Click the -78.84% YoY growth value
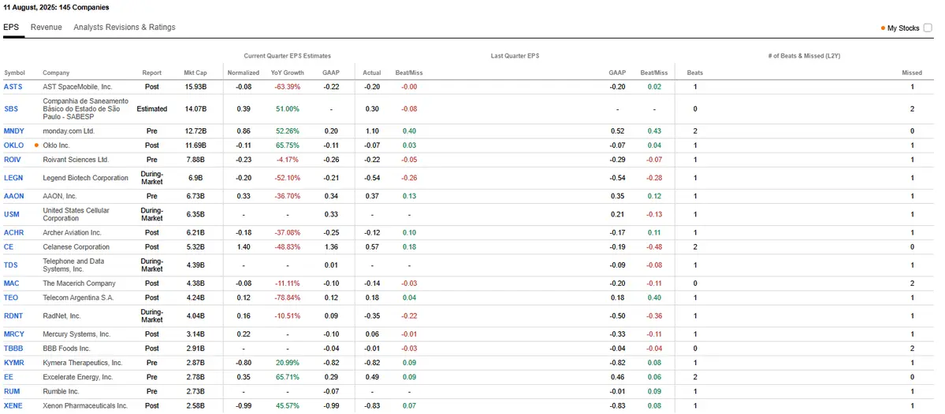945x414 pixels. [x=288, y=298]
